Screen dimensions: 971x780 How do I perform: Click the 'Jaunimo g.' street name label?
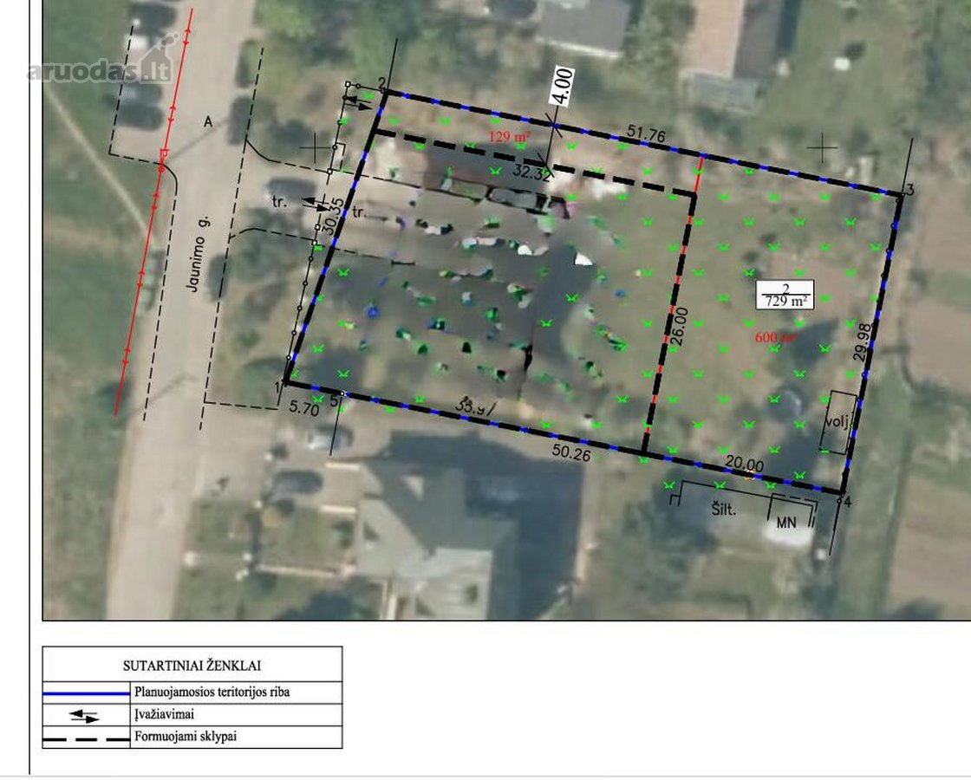(x=198, y=255)
